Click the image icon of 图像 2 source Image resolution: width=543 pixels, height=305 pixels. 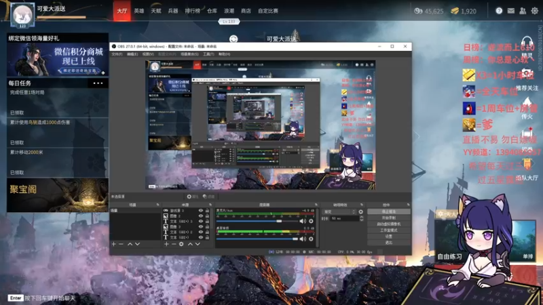(166, 216)
